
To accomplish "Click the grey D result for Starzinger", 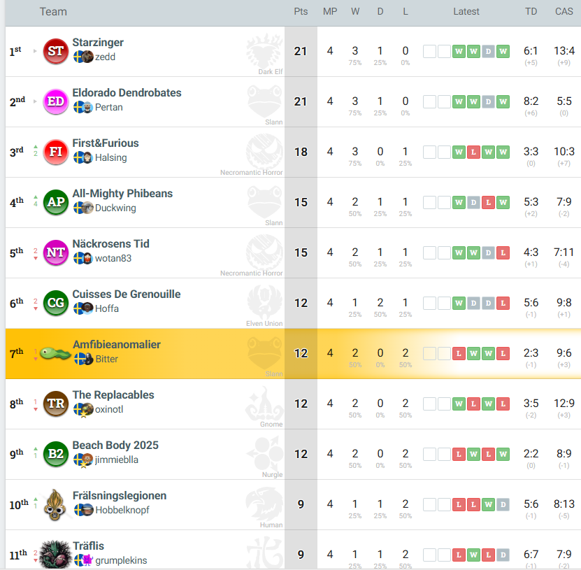I will [488, 51].
